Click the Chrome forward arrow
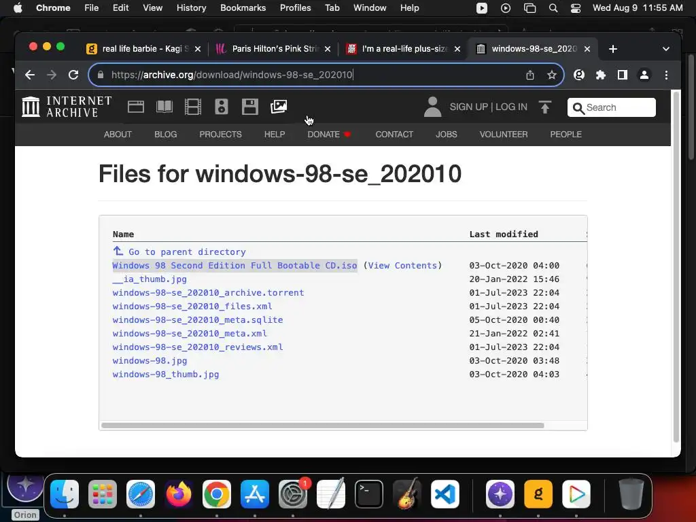Image resolution: width=696 pixels, height=522 pixels. [52, 75]
